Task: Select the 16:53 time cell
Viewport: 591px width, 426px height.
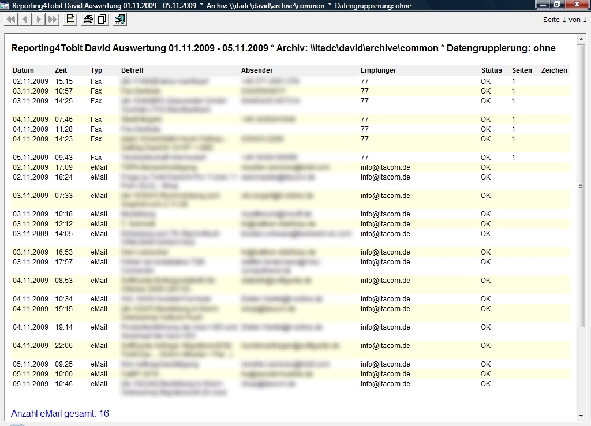Action: pyautogui.click(x=63, y=252)
